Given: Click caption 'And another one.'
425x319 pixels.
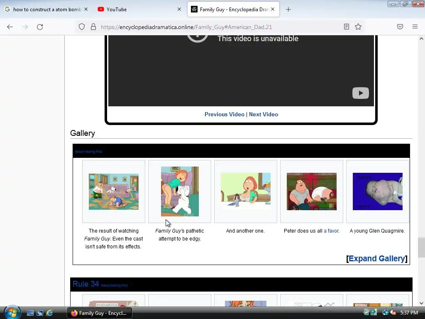Looking at the screenshot, I should point(245,231).
